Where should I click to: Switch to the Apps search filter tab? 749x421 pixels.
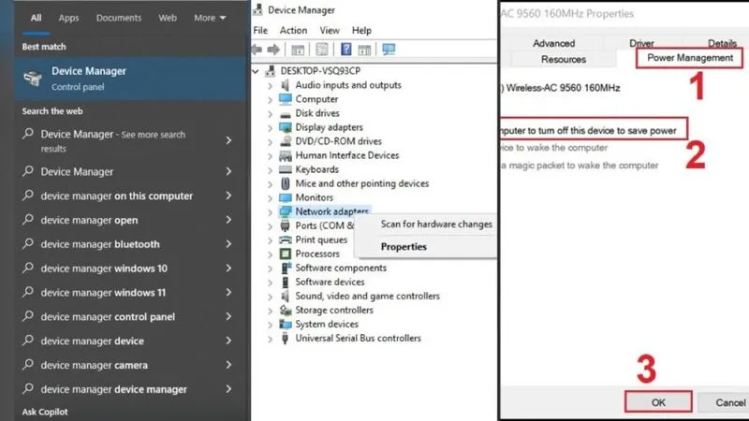coord(68,18)
